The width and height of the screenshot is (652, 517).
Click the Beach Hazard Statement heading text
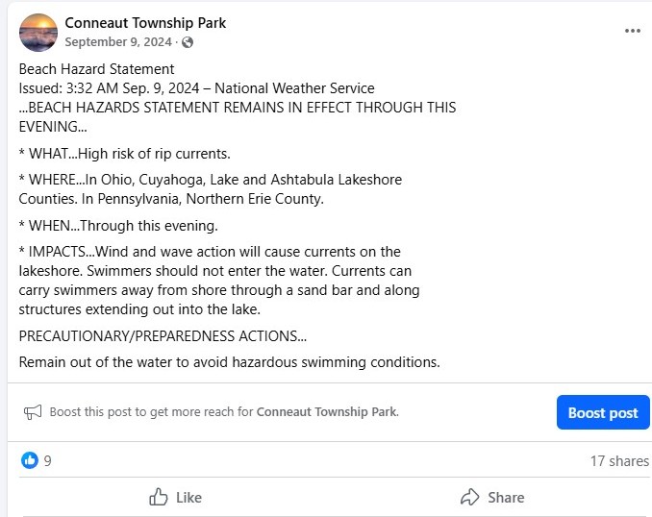coord(96,69)
